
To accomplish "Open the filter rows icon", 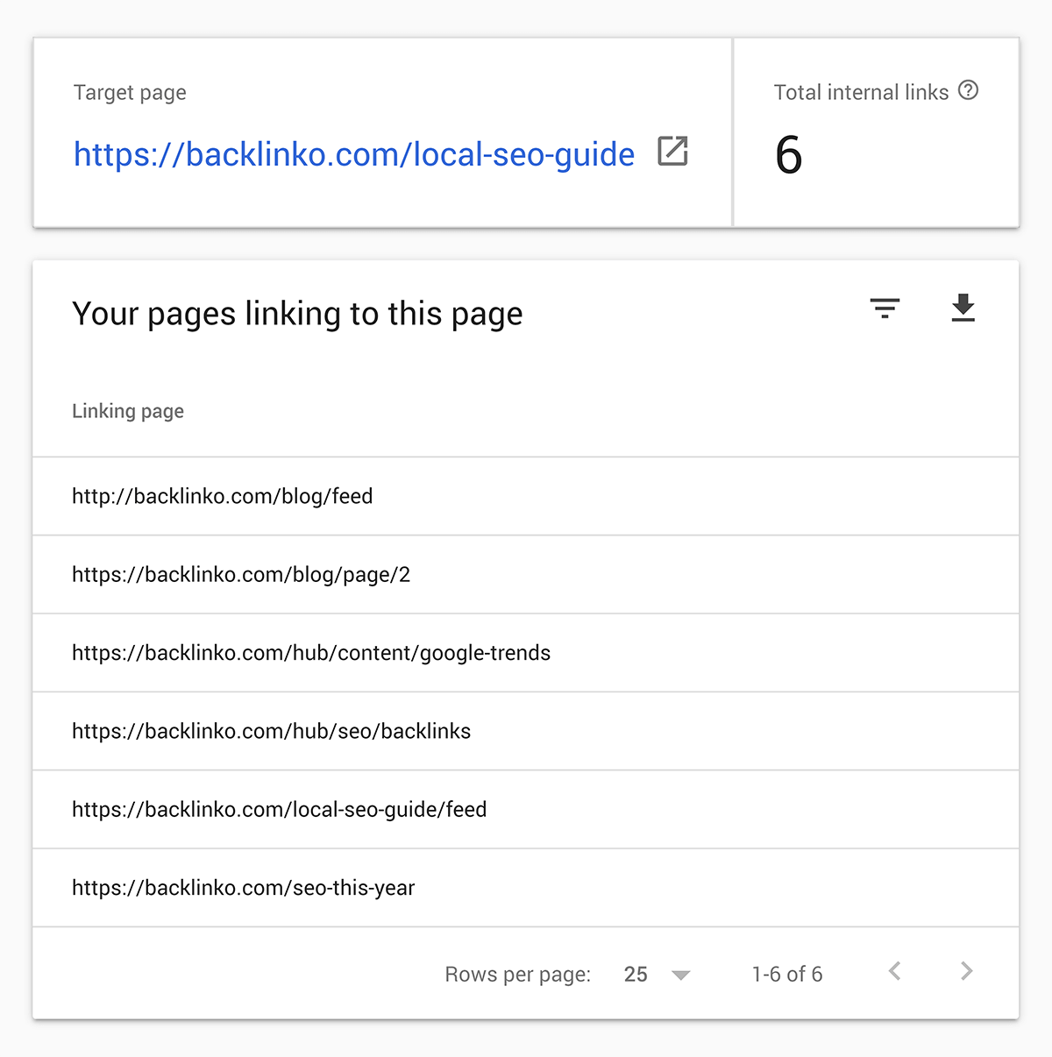I will point(885,309).
